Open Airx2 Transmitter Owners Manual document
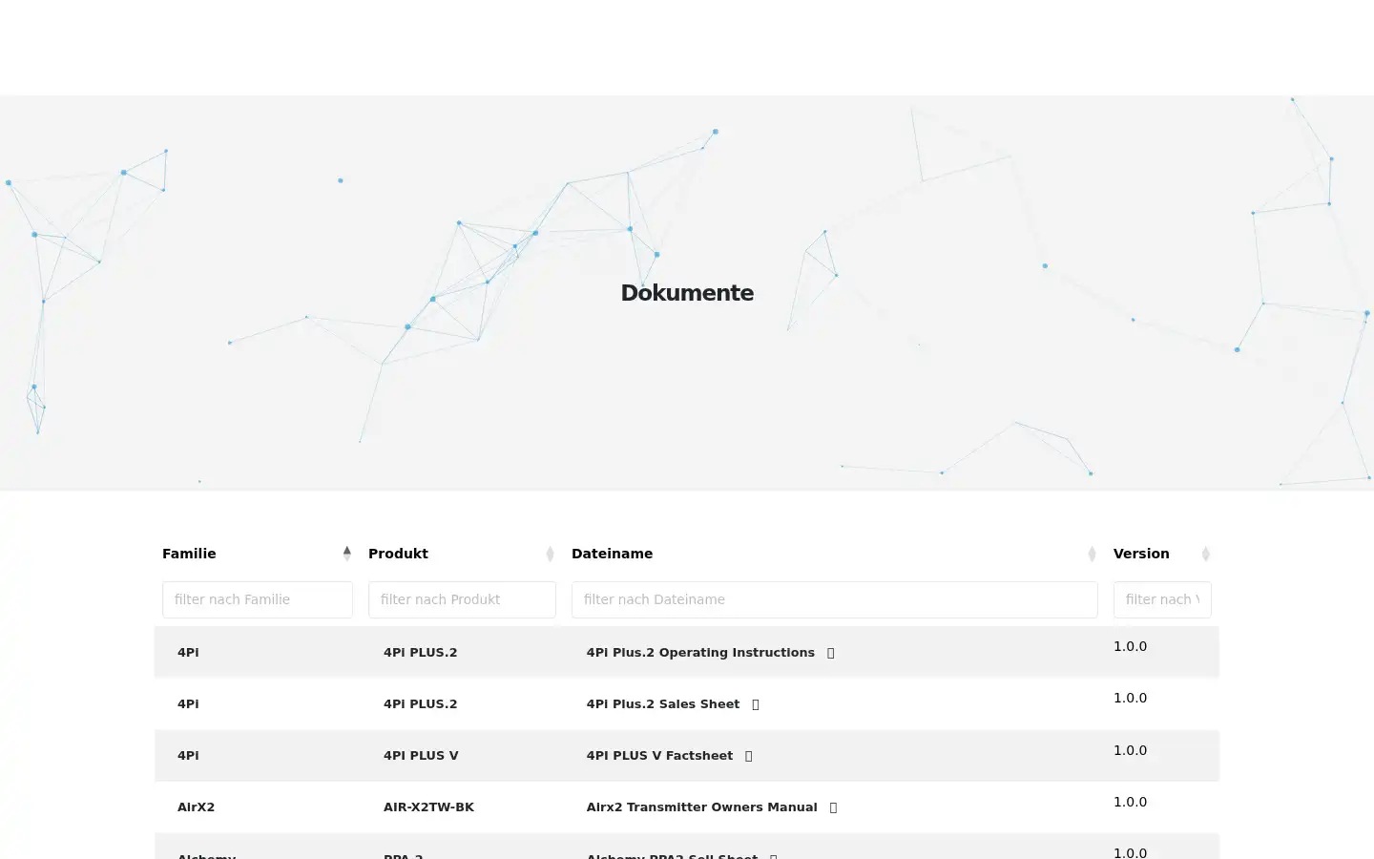1374x859 pixels. click(701, 807)
